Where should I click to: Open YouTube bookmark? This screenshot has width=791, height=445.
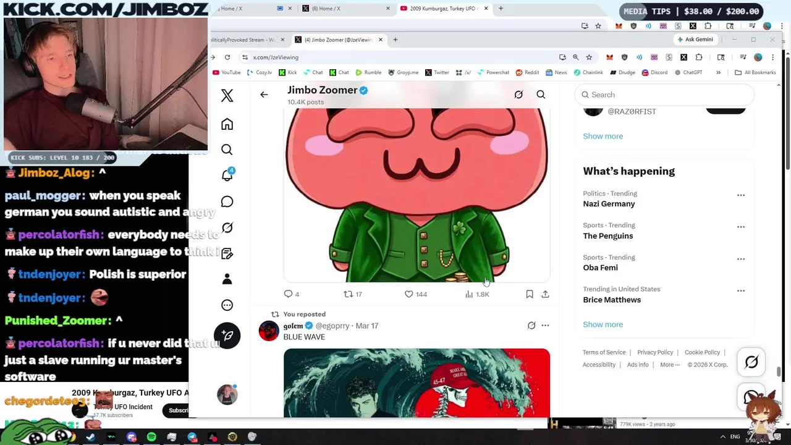pos(226,72)
